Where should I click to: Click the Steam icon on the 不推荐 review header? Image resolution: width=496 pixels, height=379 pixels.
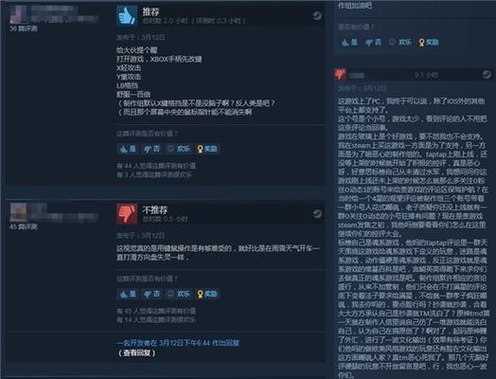click(x=317, y=214)
